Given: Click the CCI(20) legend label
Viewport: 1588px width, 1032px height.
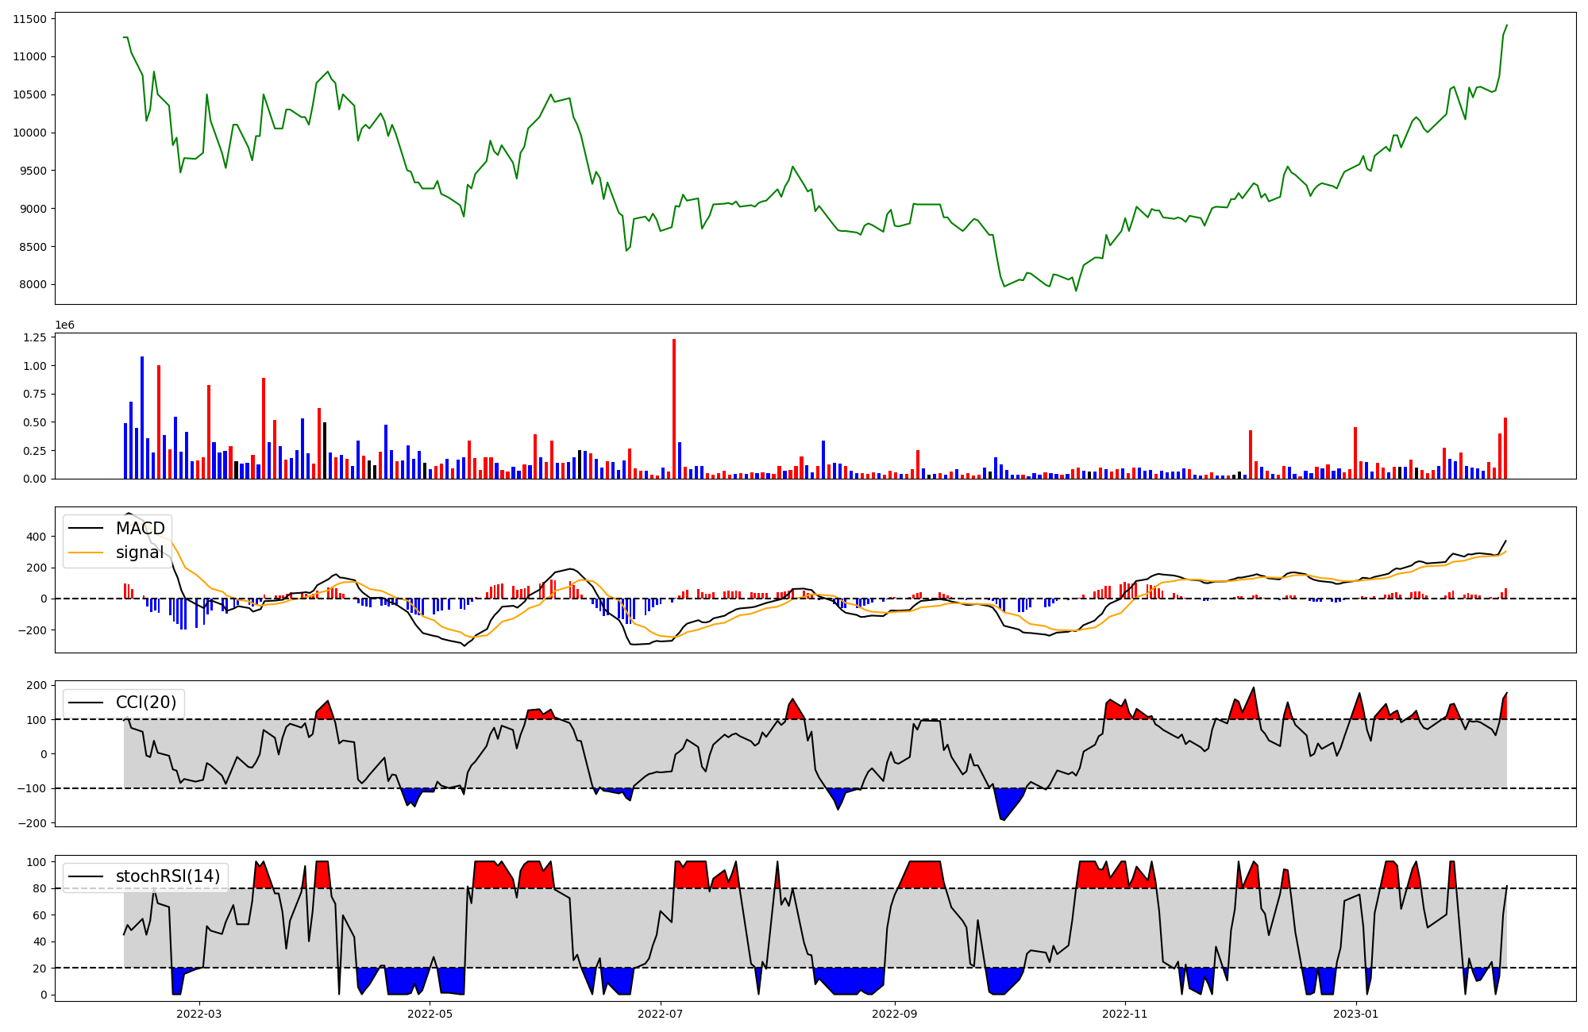Looking at the screenshot, I should tap(147, 703).
